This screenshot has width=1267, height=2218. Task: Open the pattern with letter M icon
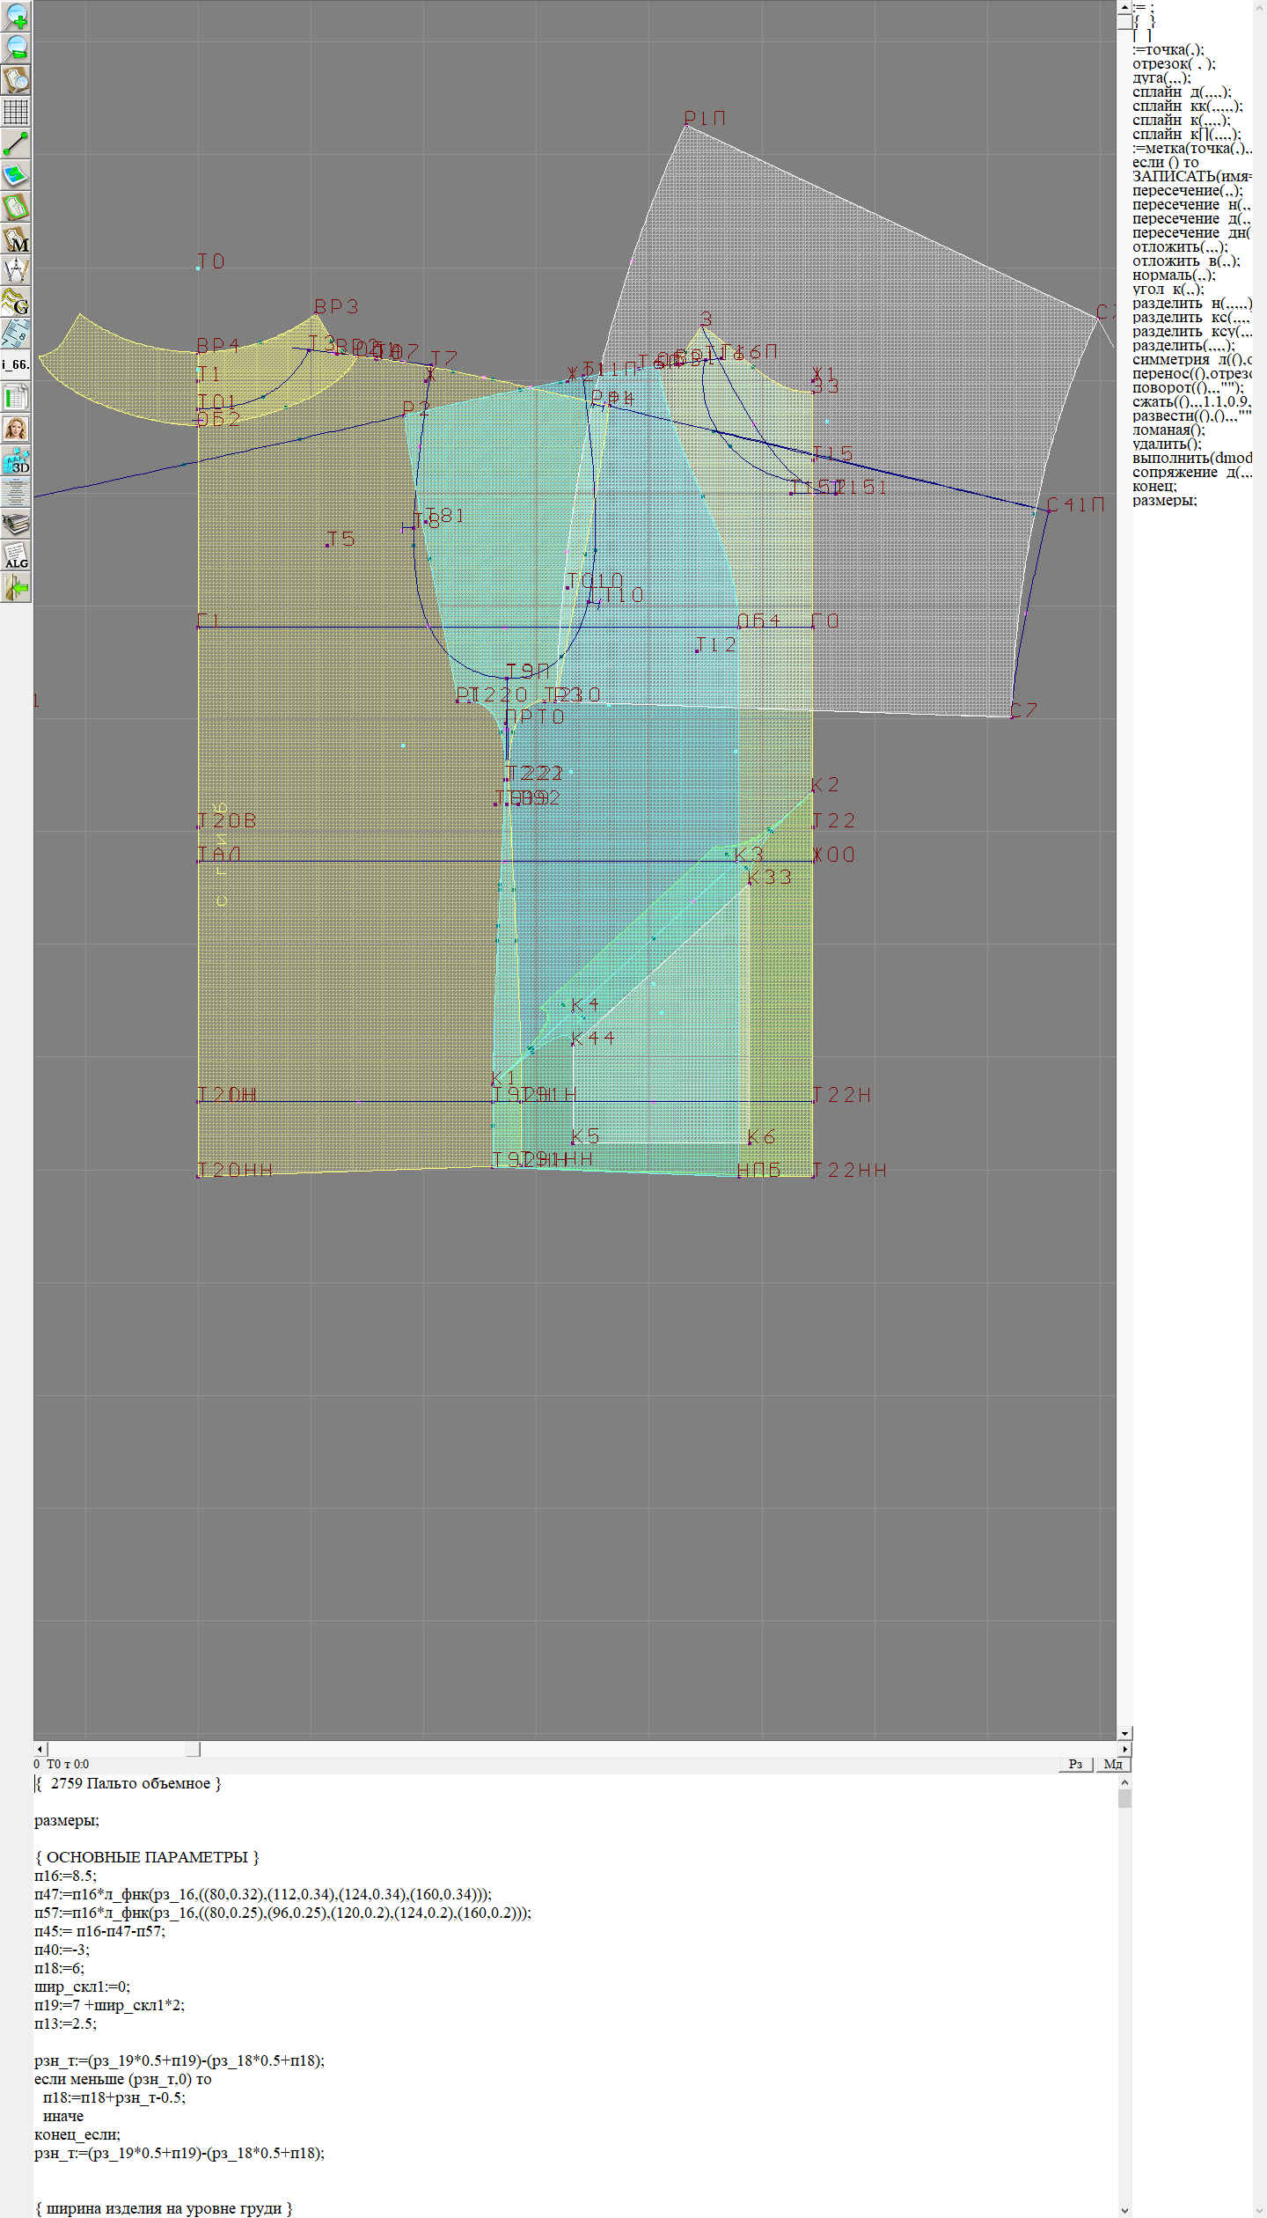(16, 239)
